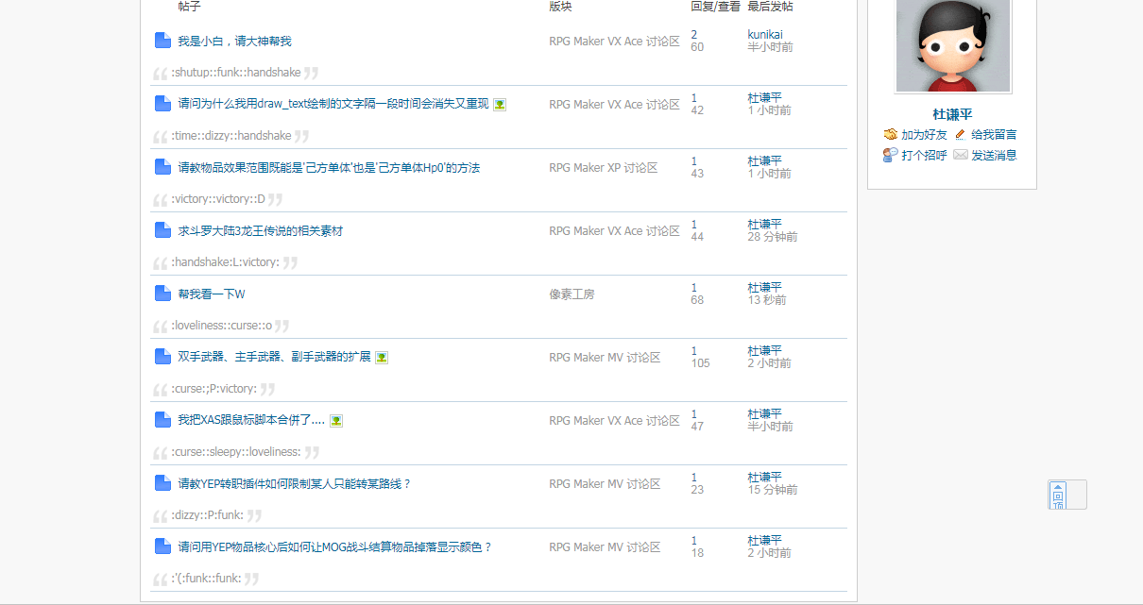Open 'RPG Maker VX Ace 讨论区' in the '求斗罗大陆' row
This screenshot has width=1143, height=605.
614,231
